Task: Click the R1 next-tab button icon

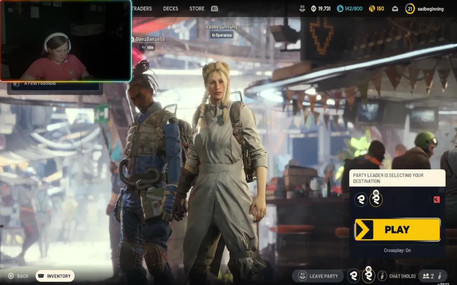Action: [214, 9]
